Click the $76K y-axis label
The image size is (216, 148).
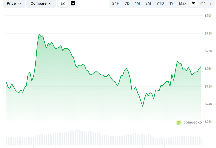pyautogui.click(x=208, y=69)
